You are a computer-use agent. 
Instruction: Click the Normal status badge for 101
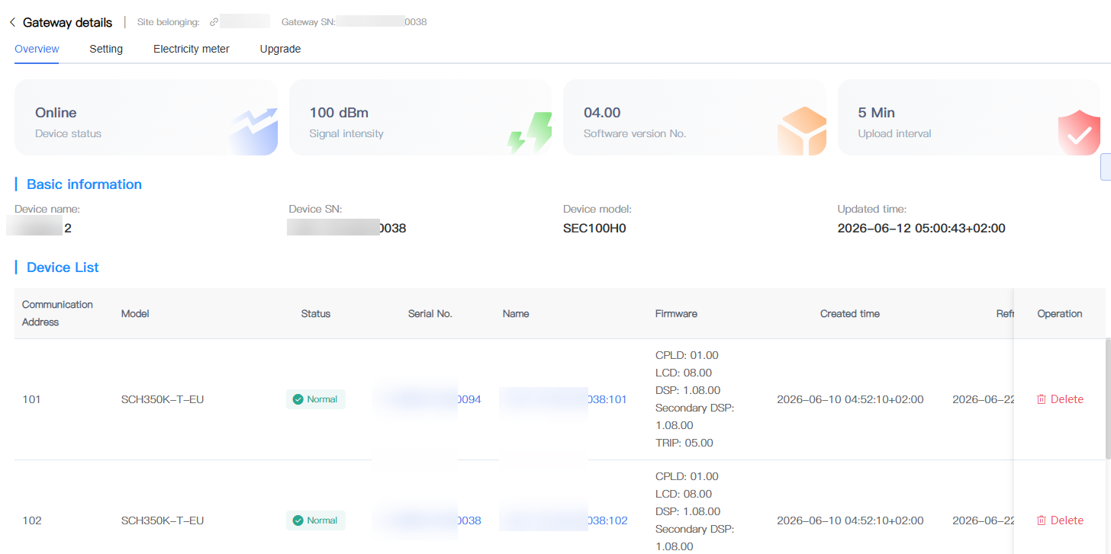point(316,399)
